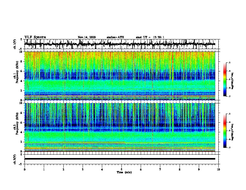Click the 'start UT = 13:30: 1' text
The image size is (246, 190).
pos(150,37)
